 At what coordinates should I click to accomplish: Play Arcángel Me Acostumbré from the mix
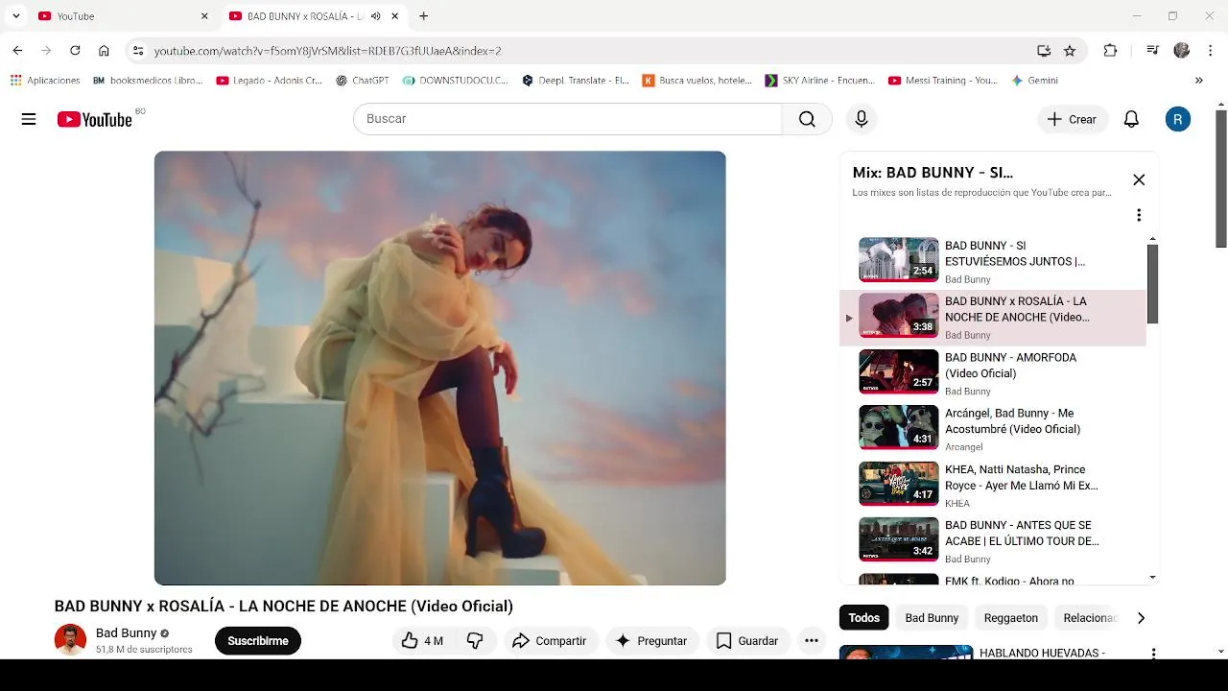(993, 429)
